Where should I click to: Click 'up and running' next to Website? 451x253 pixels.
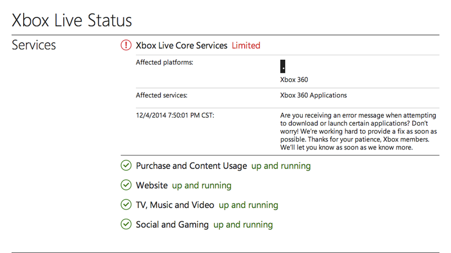point(202,186)
